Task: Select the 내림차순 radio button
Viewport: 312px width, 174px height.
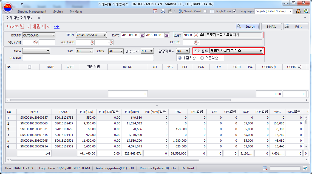Action: pyautogui.click(x=180, y=58)
